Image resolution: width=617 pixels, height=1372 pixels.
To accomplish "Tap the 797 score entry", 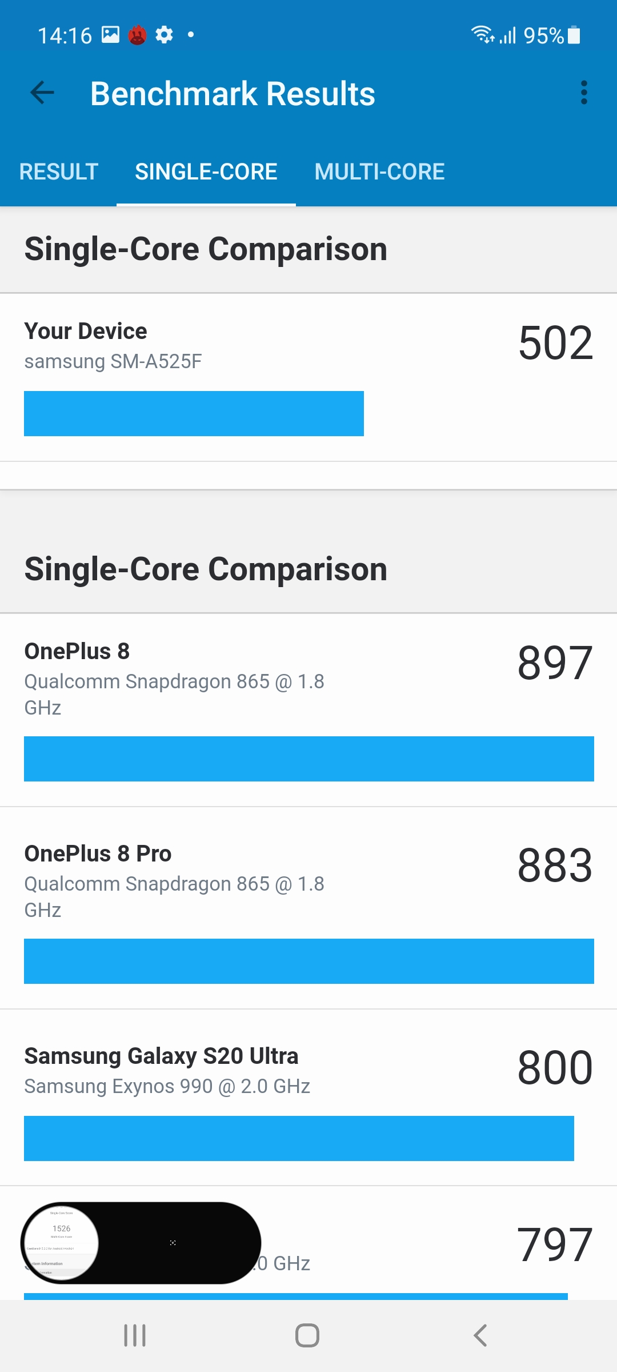I will (553, 1245).
